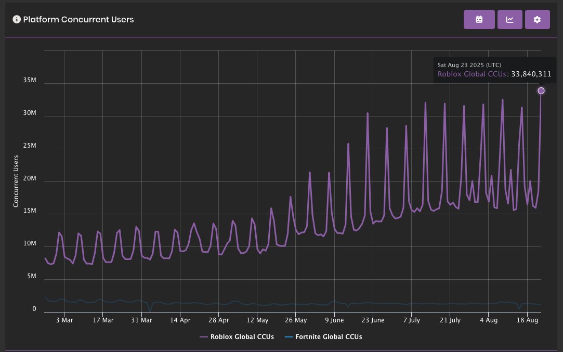Click the 20M y-axis label
The image size is (563, 352).
(x=30, y=178)
